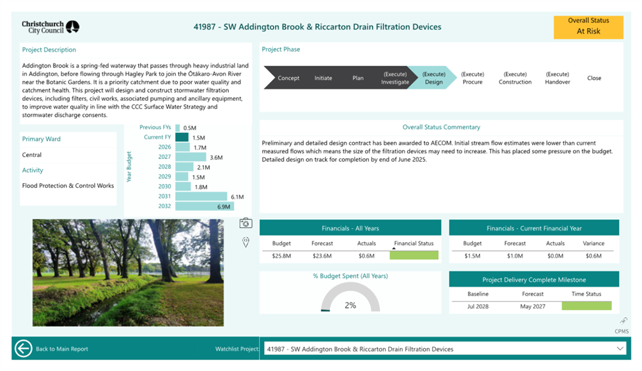Screen dimensions: 642x371
Task: Click the Christchurch City Council logo
Action: [x=51, y=27]
